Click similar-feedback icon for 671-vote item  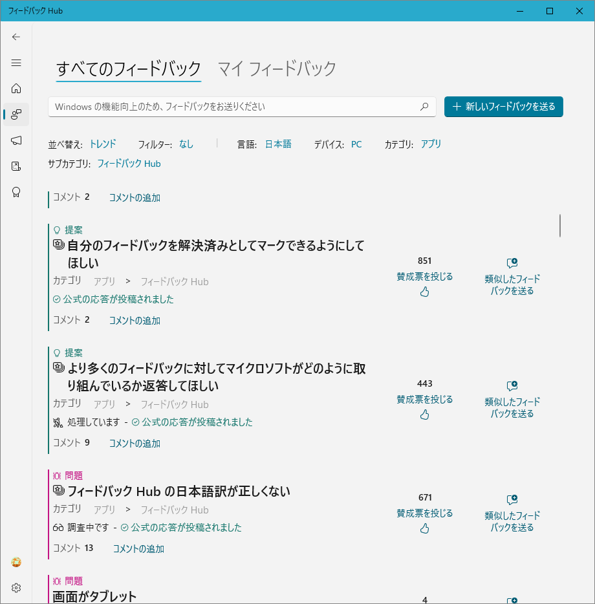pyautogui.click(x=512, y=500)
